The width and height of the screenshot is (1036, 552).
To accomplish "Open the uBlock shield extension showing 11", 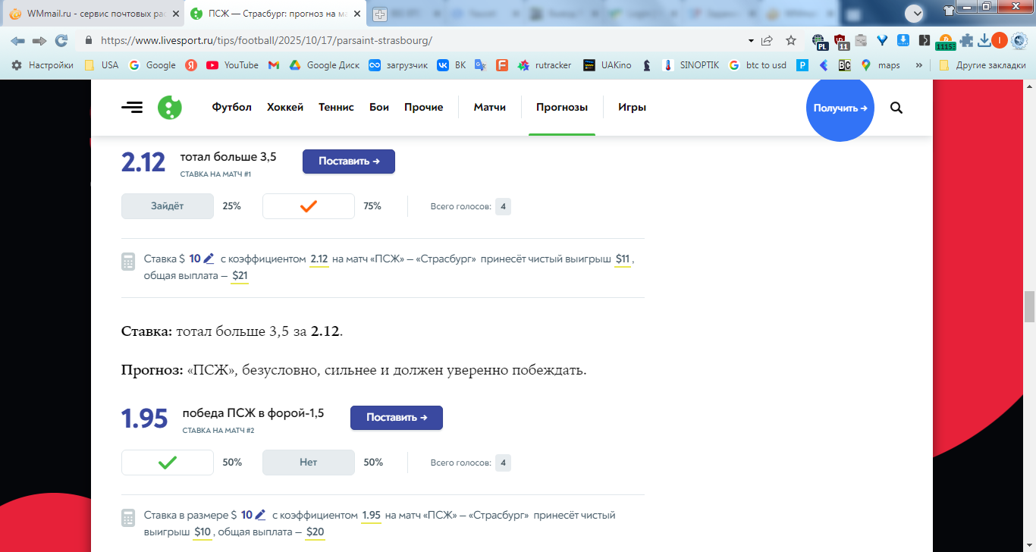I will (840, 41).
